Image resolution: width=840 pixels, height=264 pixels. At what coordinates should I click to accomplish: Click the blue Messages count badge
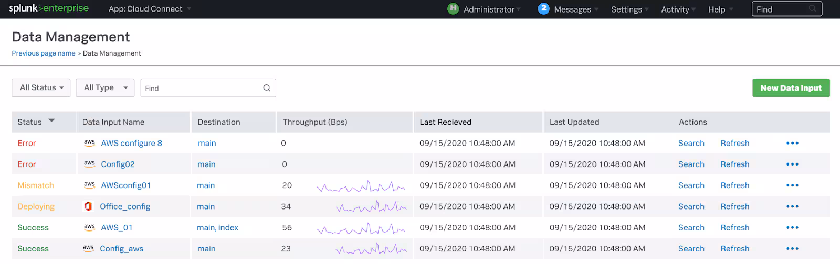tap(543, 9)
